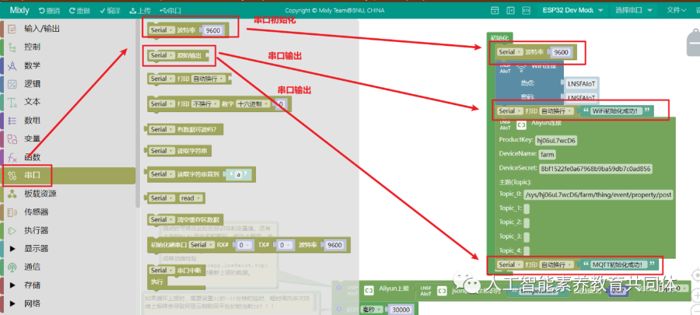Open the 不换行 dropdown in print block
The height and width of the screenshot is (315, 700).
205,104
